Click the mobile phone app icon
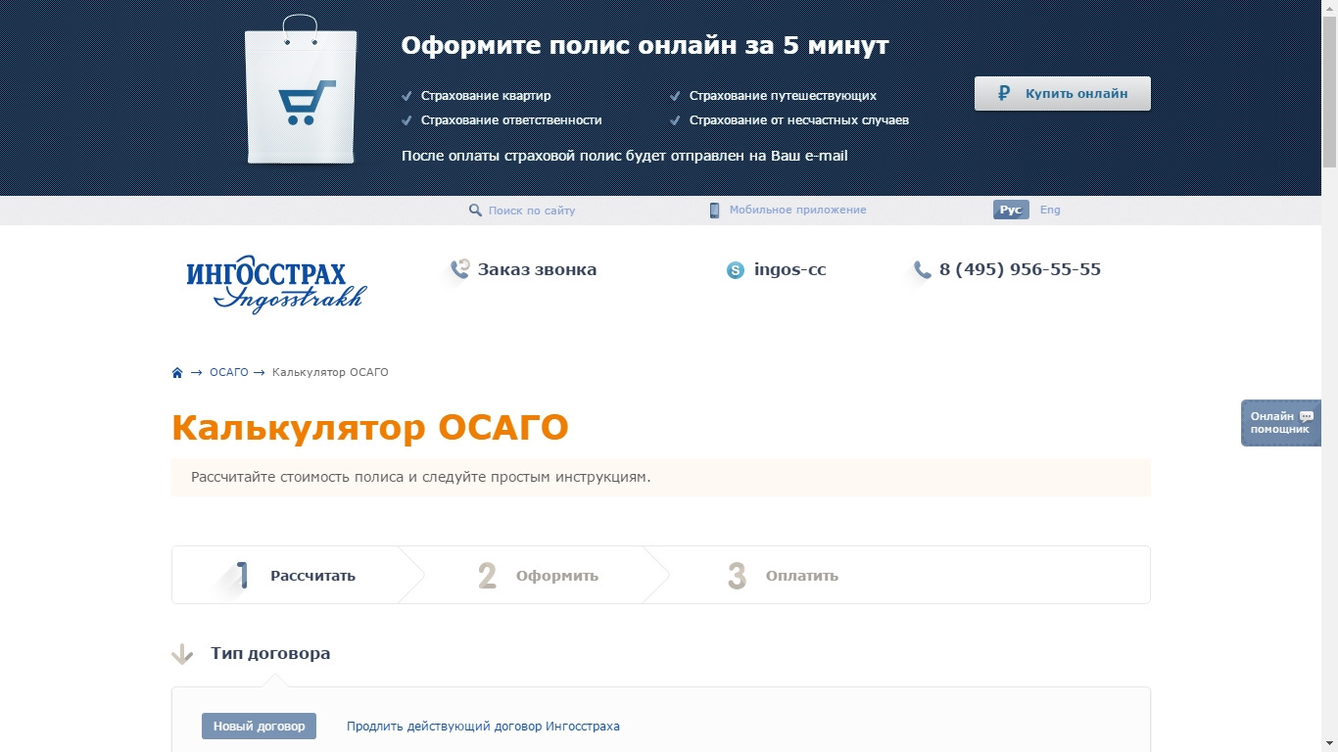The width and height of the screenshot is (1338, 752). click(714, 211)
